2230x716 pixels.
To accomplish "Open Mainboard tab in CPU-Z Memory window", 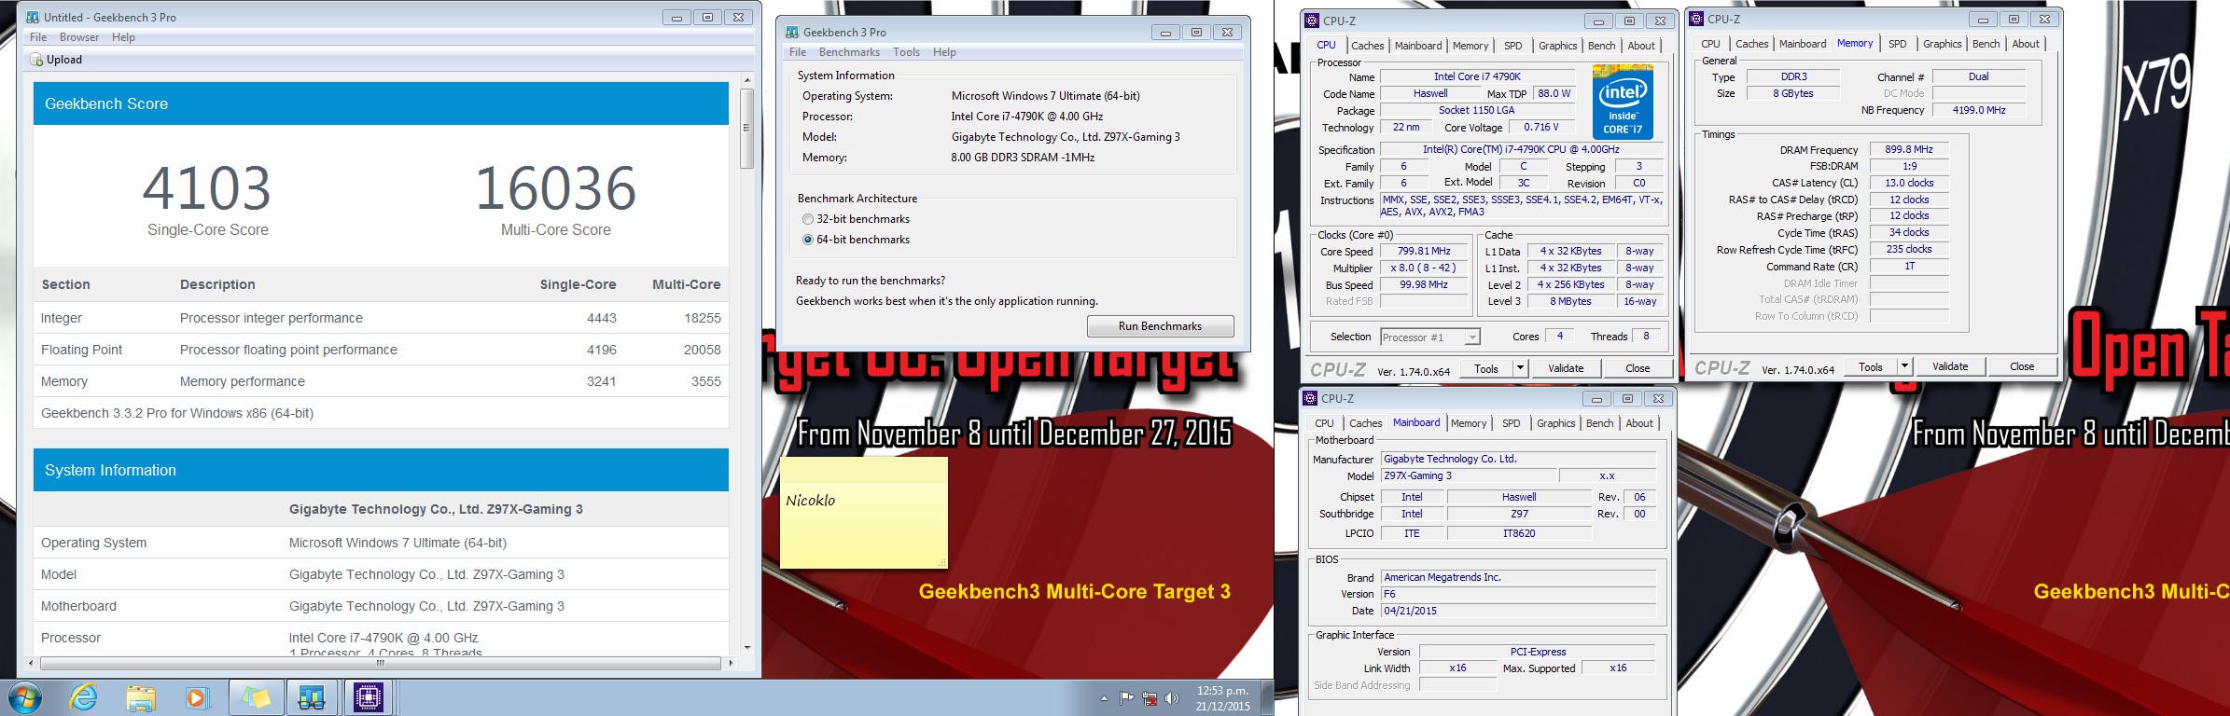I will (1803, 44).
